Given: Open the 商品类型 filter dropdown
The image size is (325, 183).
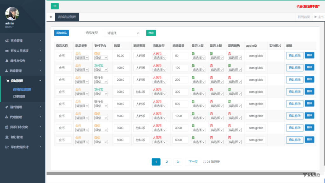Looking at the screenshot, I should 122,33.
